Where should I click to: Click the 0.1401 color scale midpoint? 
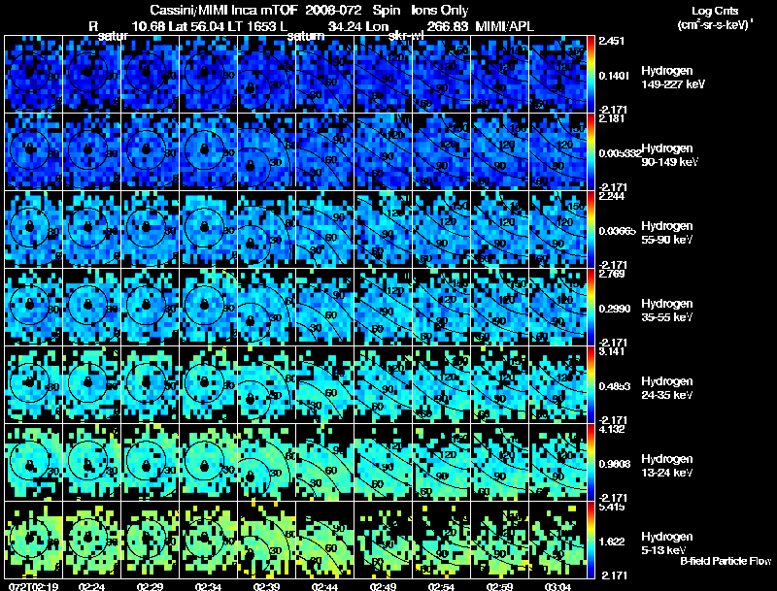[614, 76]
